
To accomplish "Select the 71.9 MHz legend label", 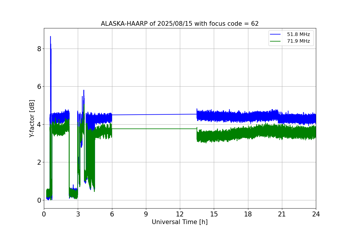I will [298, 41].
